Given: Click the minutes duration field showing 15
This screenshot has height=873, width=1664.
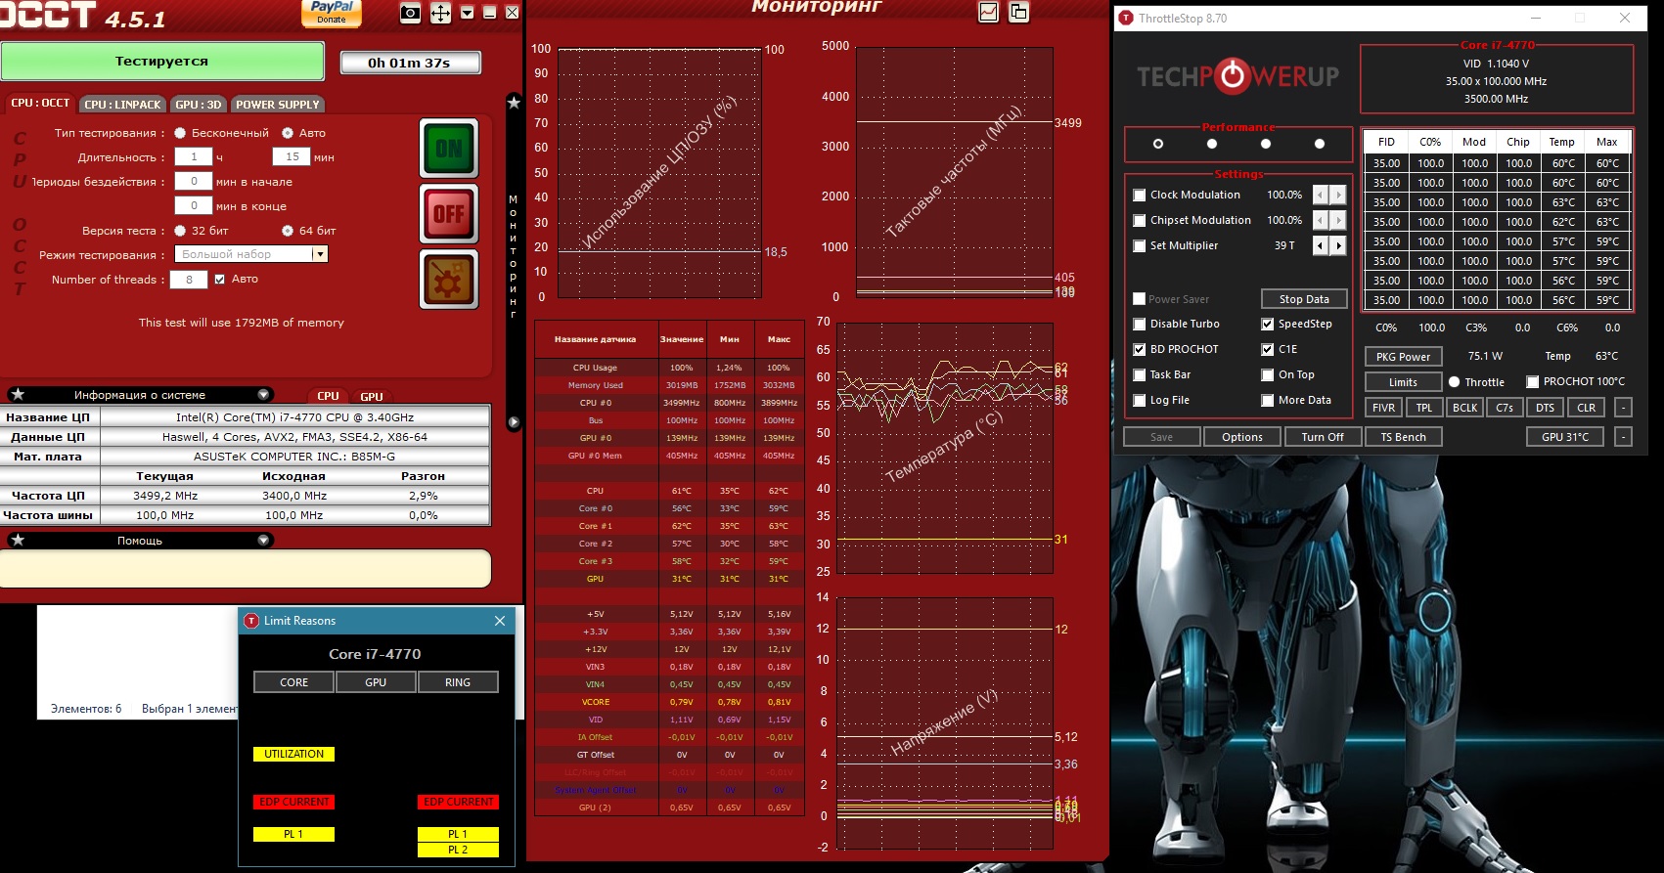Looking at the screenshot, I should click(292, 156).
